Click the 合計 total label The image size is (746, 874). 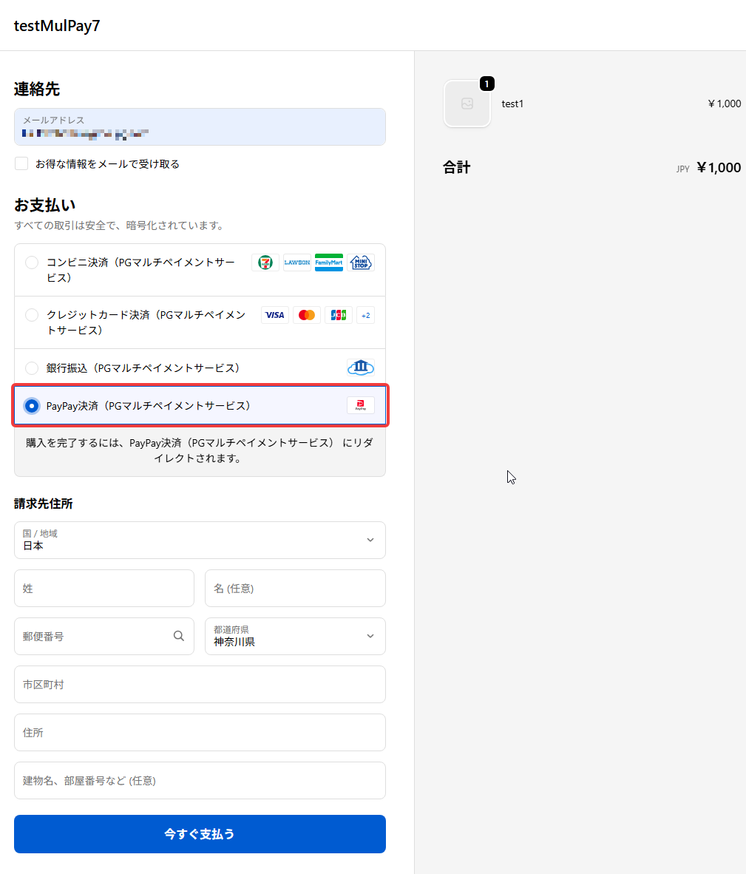[x=456, y=167]
